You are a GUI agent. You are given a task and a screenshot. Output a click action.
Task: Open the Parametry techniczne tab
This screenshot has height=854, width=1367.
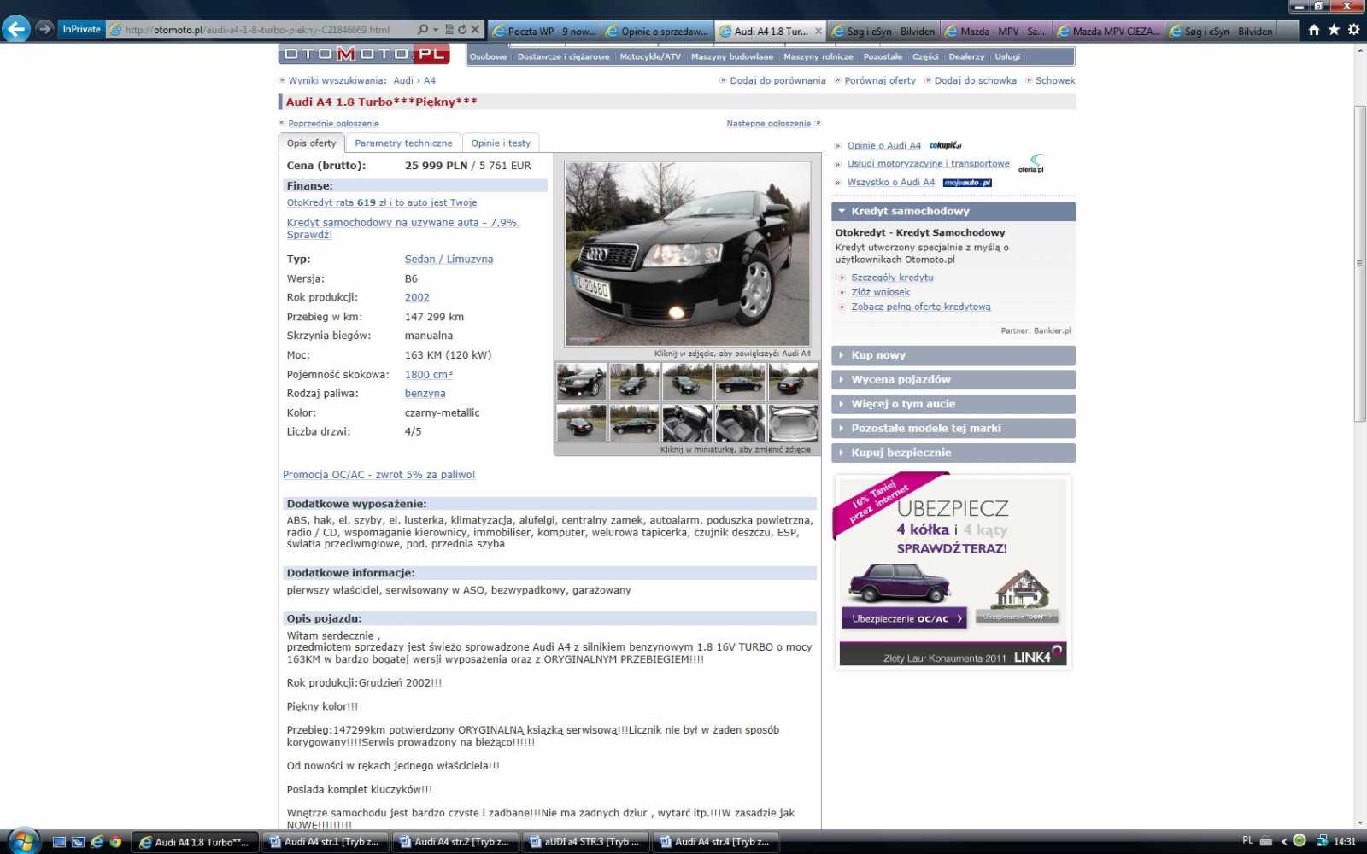point(403,143)
